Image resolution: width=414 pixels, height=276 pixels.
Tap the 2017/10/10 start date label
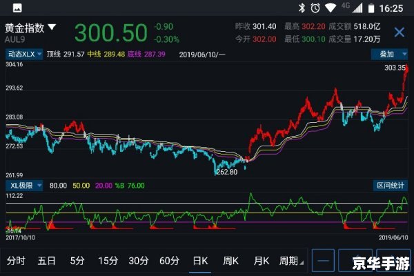20,237
